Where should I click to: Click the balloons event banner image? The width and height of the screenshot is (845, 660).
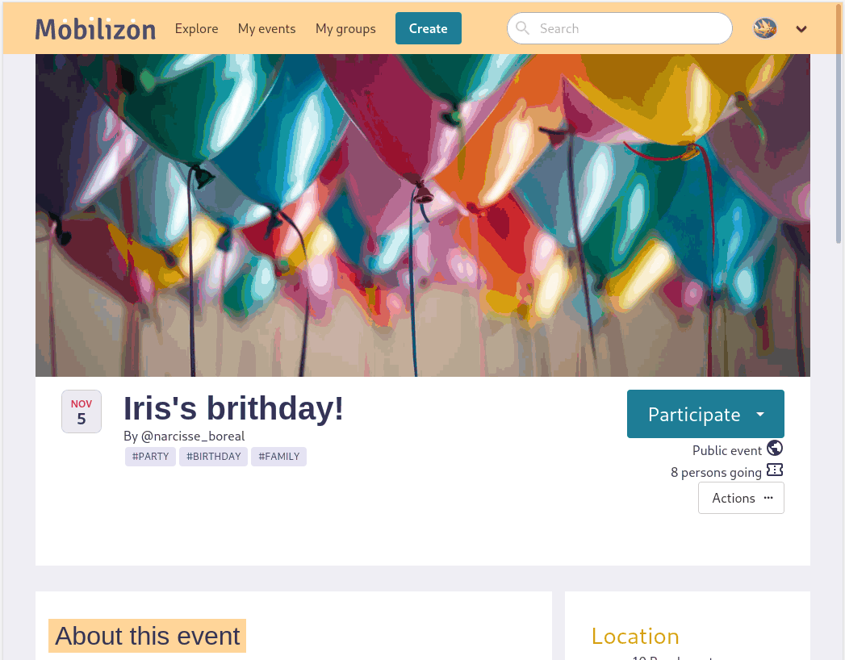pos(422,215)
